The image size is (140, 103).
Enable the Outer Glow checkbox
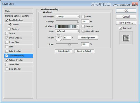click(x=7, y=65)
